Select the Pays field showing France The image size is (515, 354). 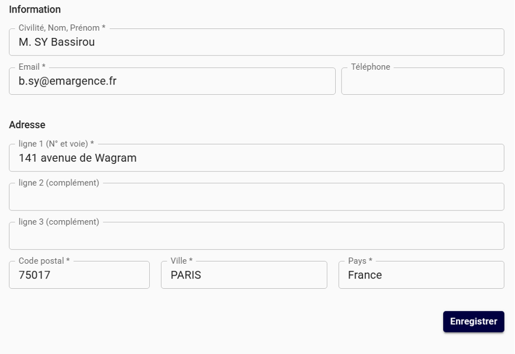[x=421, y=276]
